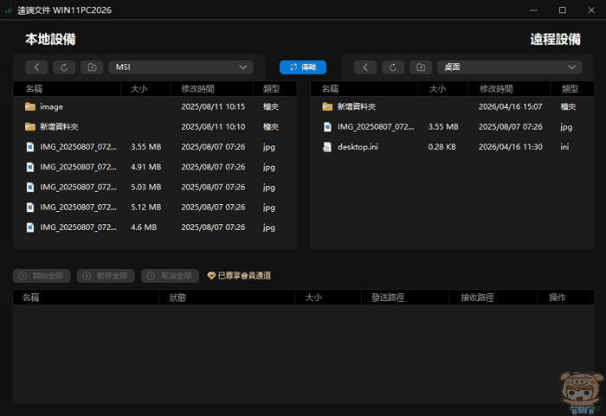Go back in the local device panel
Viewport: 606px width, 416px height.
36,67
